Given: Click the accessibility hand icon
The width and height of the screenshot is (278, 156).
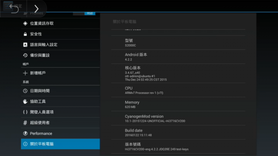Looking at the screenshot, I should [25, 101].
